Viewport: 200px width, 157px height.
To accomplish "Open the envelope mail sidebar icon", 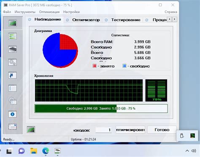I will pos(13,127).
